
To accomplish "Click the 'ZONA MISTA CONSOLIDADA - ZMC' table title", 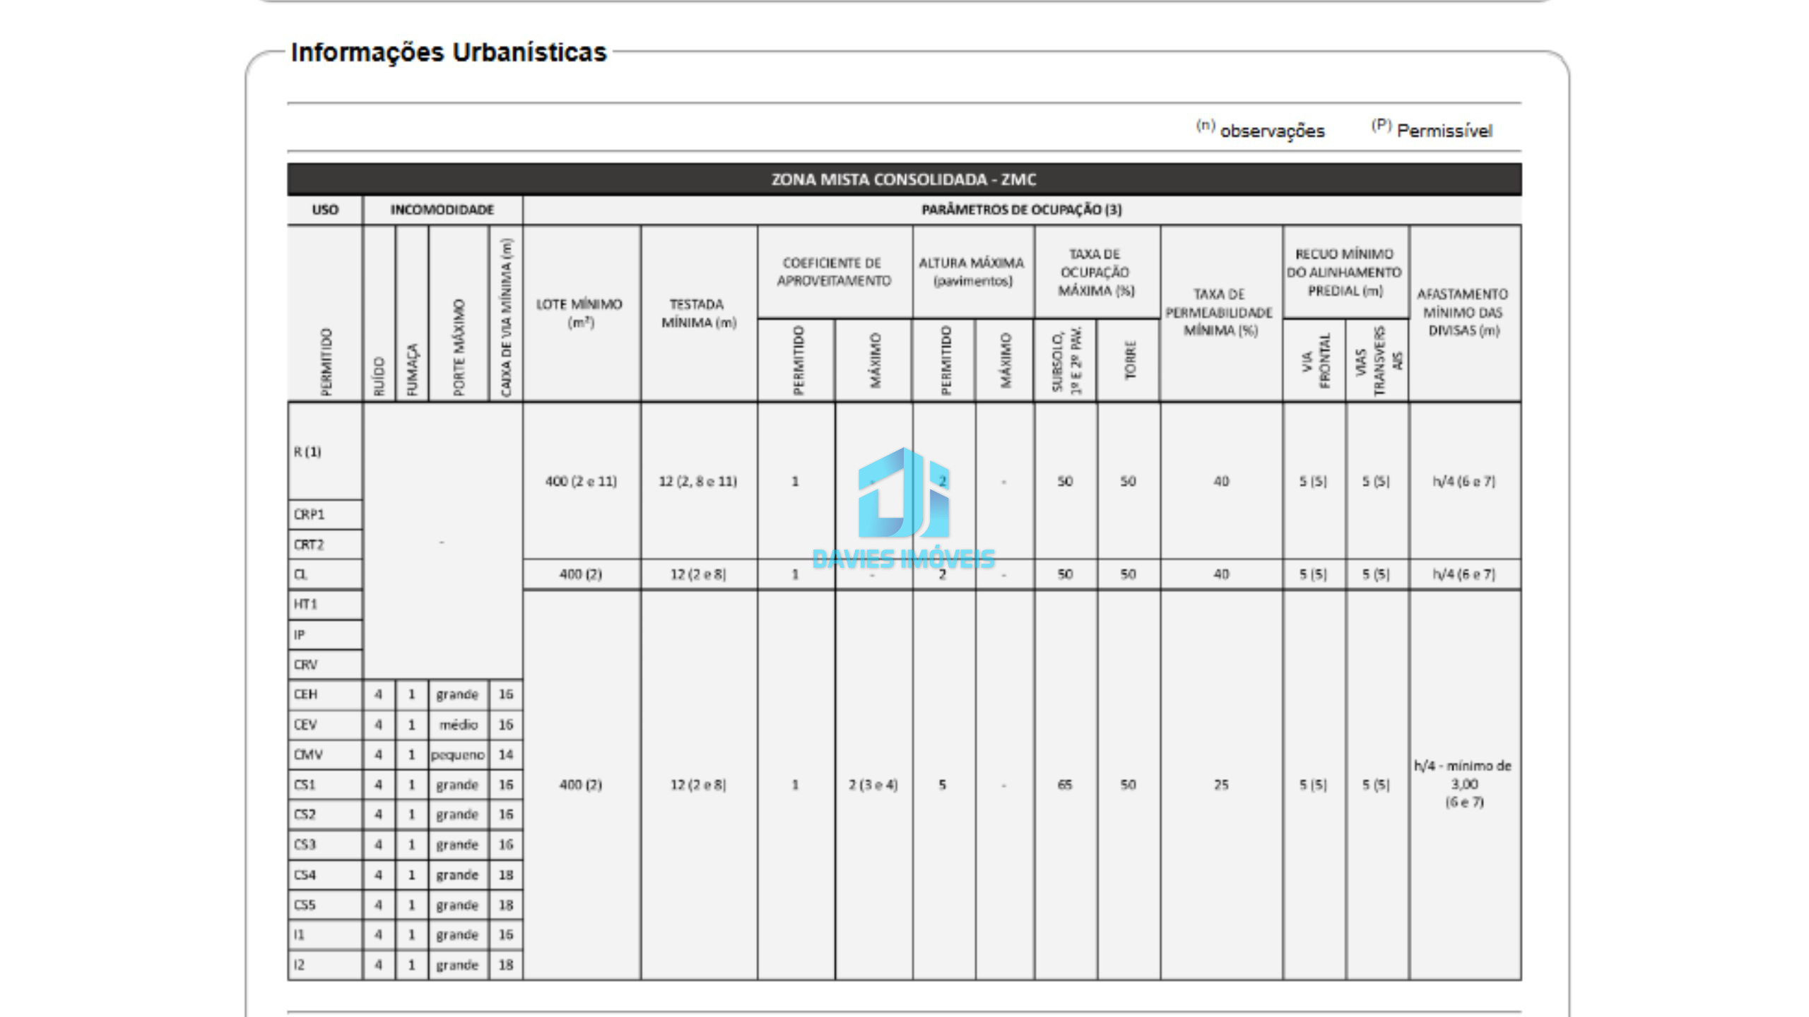I will click(x=904, y=179).
